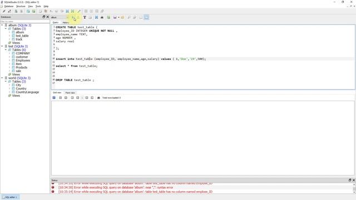Click the green create view icon in editor toolbar

click(108, 17)
